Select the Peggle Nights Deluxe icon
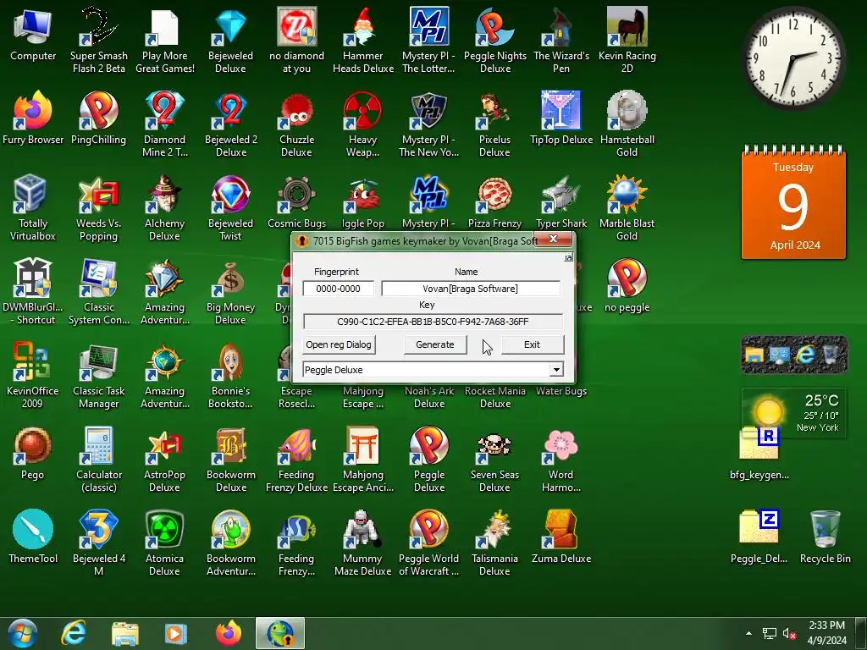Image resolution: width=867 pixels, height=650 pixels. point(494,40)
